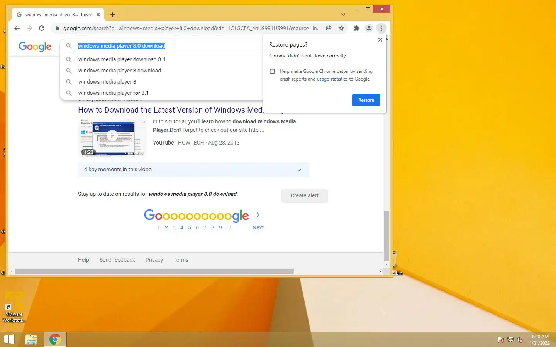This screenshot has width=556, height=347.
Task: Click the scroll left arrow of horizontal scrollbar
Action: (x=12, y=271)
